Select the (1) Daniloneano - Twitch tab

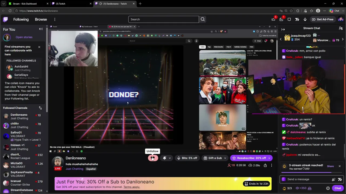tap(115, 4)
